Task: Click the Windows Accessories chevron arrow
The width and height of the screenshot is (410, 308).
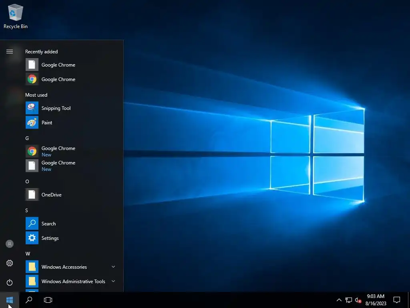Action: (113, 267)
